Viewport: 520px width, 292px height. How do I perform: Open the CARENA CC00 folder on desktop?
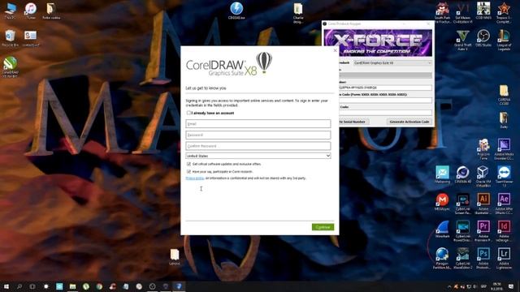[504, 95]
